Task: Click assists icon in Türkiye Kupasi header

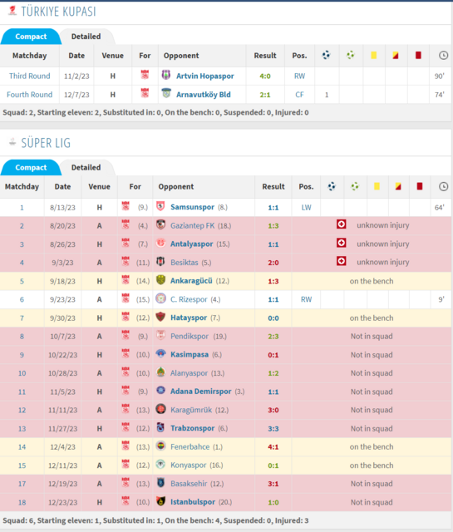Action: point(351,55)
